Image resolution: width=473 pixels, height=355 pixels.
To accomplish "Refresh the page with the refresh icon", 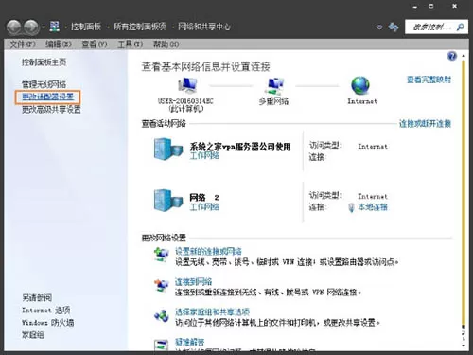I will pos(394,27).
